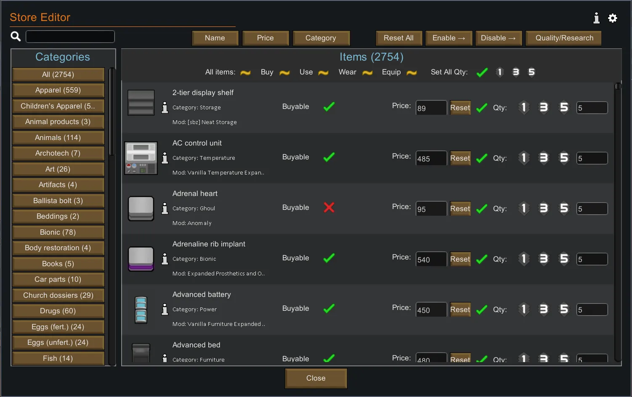The image size is (632, 397).
Task: Expand the Quality/Research options
Action: tap(564, 38)
